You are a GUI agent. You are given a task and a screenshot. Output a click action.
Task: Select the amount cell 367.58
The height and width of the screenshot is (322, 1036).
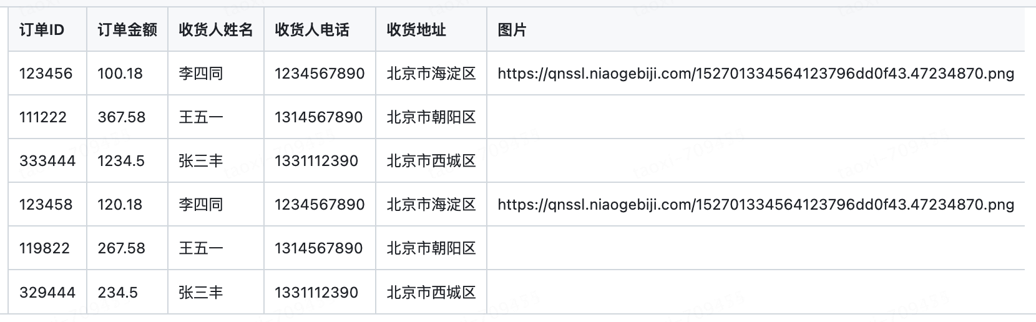click(x=122, y=117)
